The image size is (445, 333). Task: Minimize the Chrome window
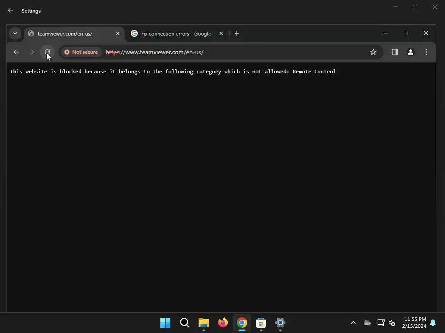tap(386, 33)
